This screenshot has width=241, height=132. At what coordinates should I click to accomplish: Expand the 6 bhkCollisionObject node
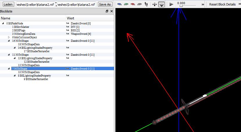[9, 37]
